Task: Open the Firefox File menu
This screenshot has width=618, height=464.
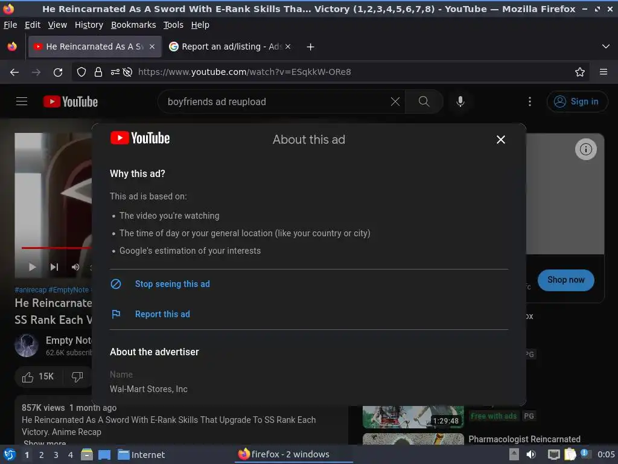Action: coord(10,25)
